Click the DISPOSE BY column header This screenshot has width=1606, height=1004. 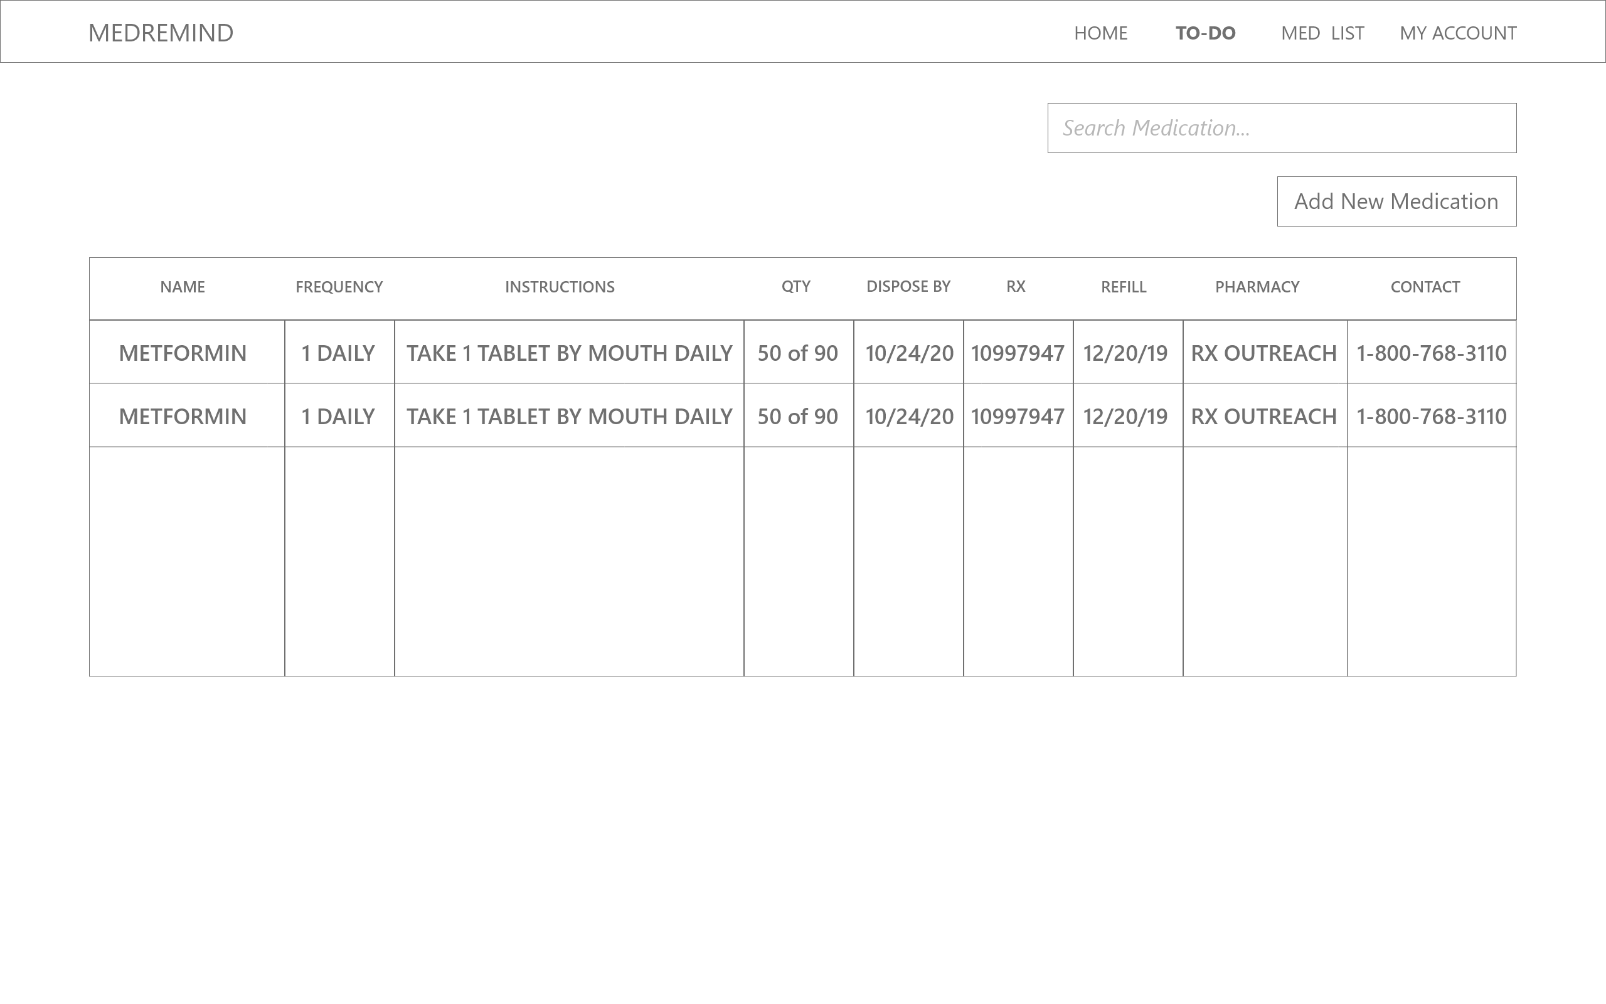point(908,286)
